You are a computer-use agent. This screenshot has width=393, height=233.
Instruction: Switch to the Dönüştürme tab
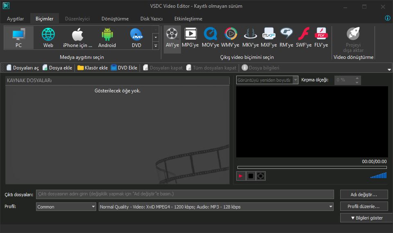[x=115, y=19]
